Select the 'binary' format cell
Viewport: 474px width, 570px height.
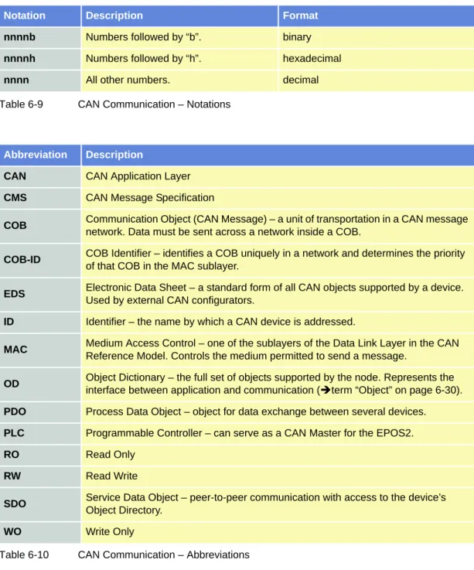point(377,37)
